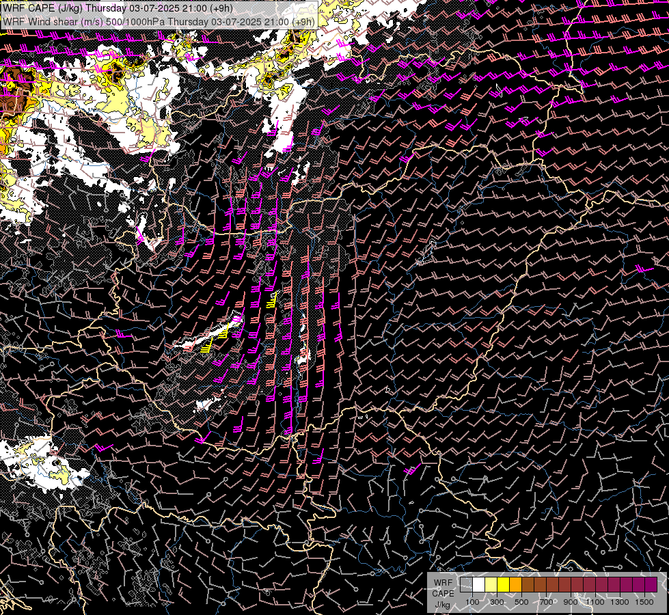
Task: Click the legend unit J/kg
Action: (443, 605)
